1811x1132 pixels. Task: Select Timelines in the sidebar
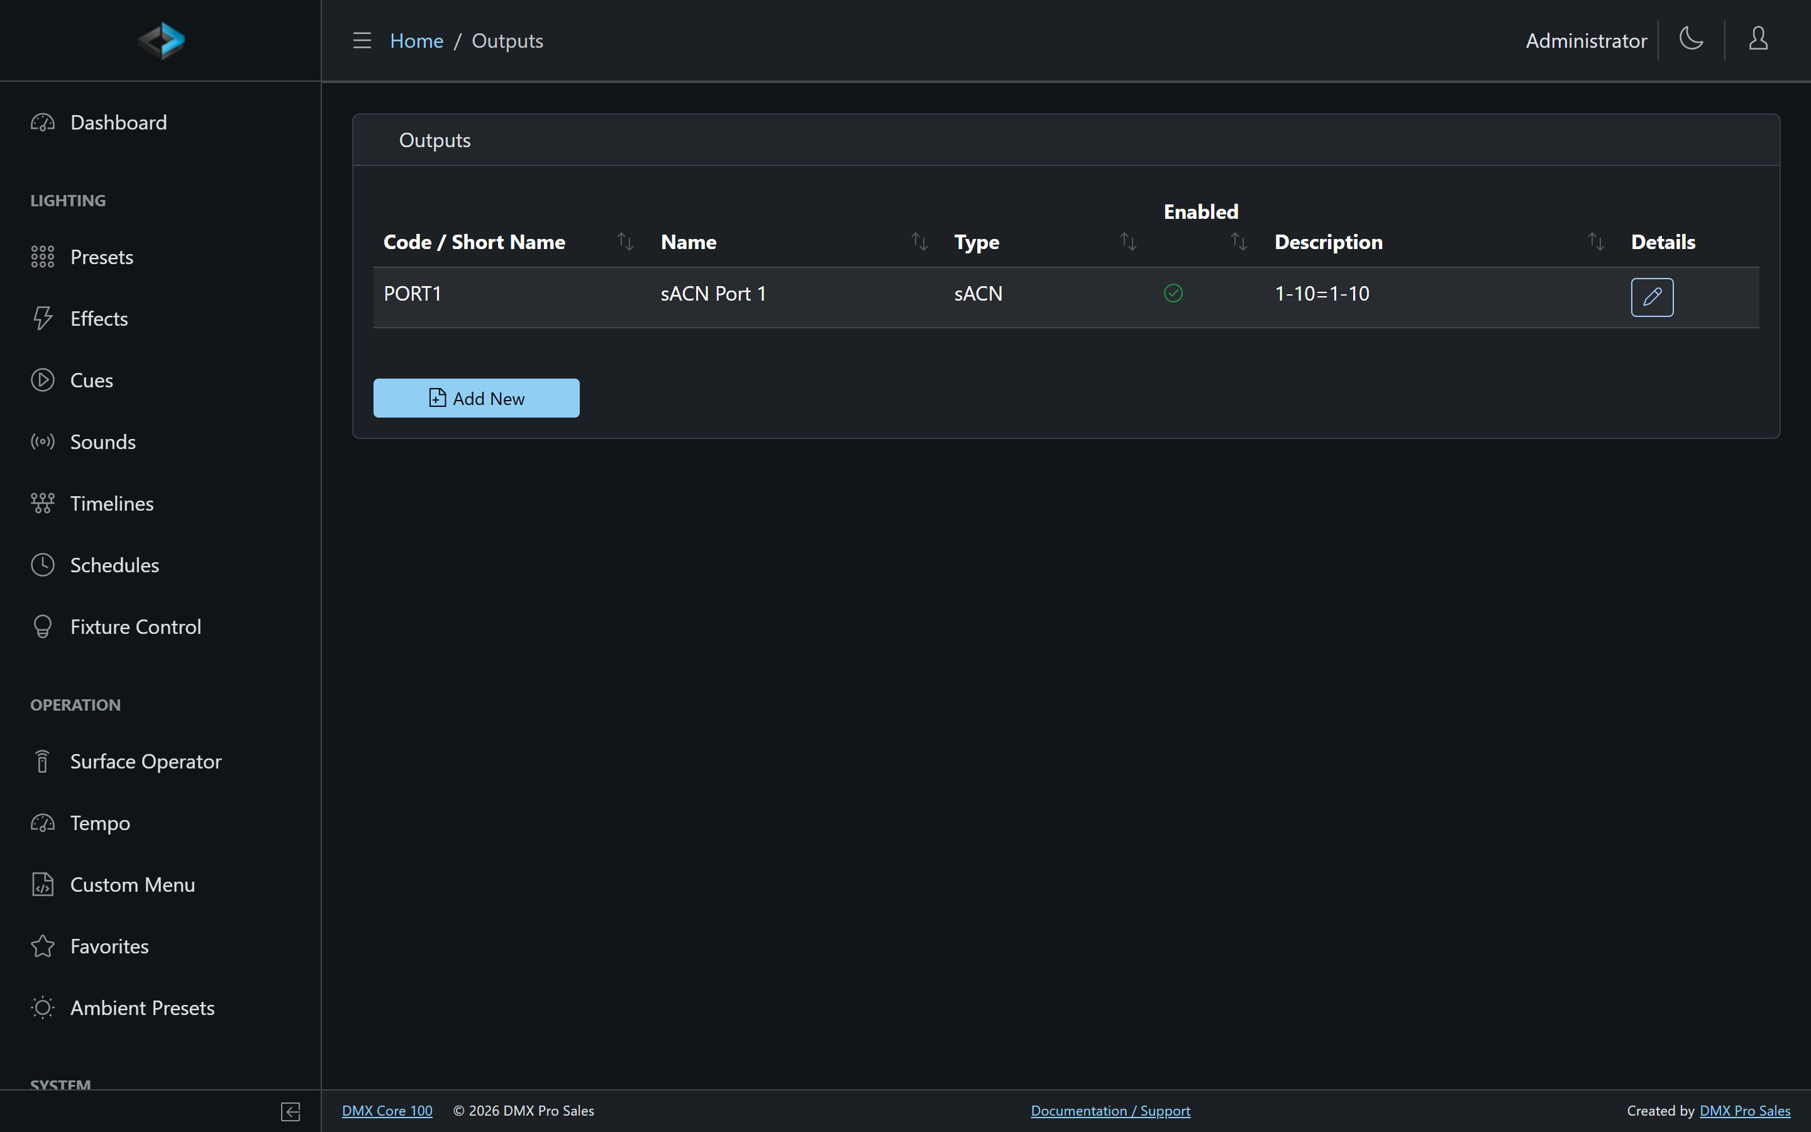pyautogui.click(x=160, y=503)
